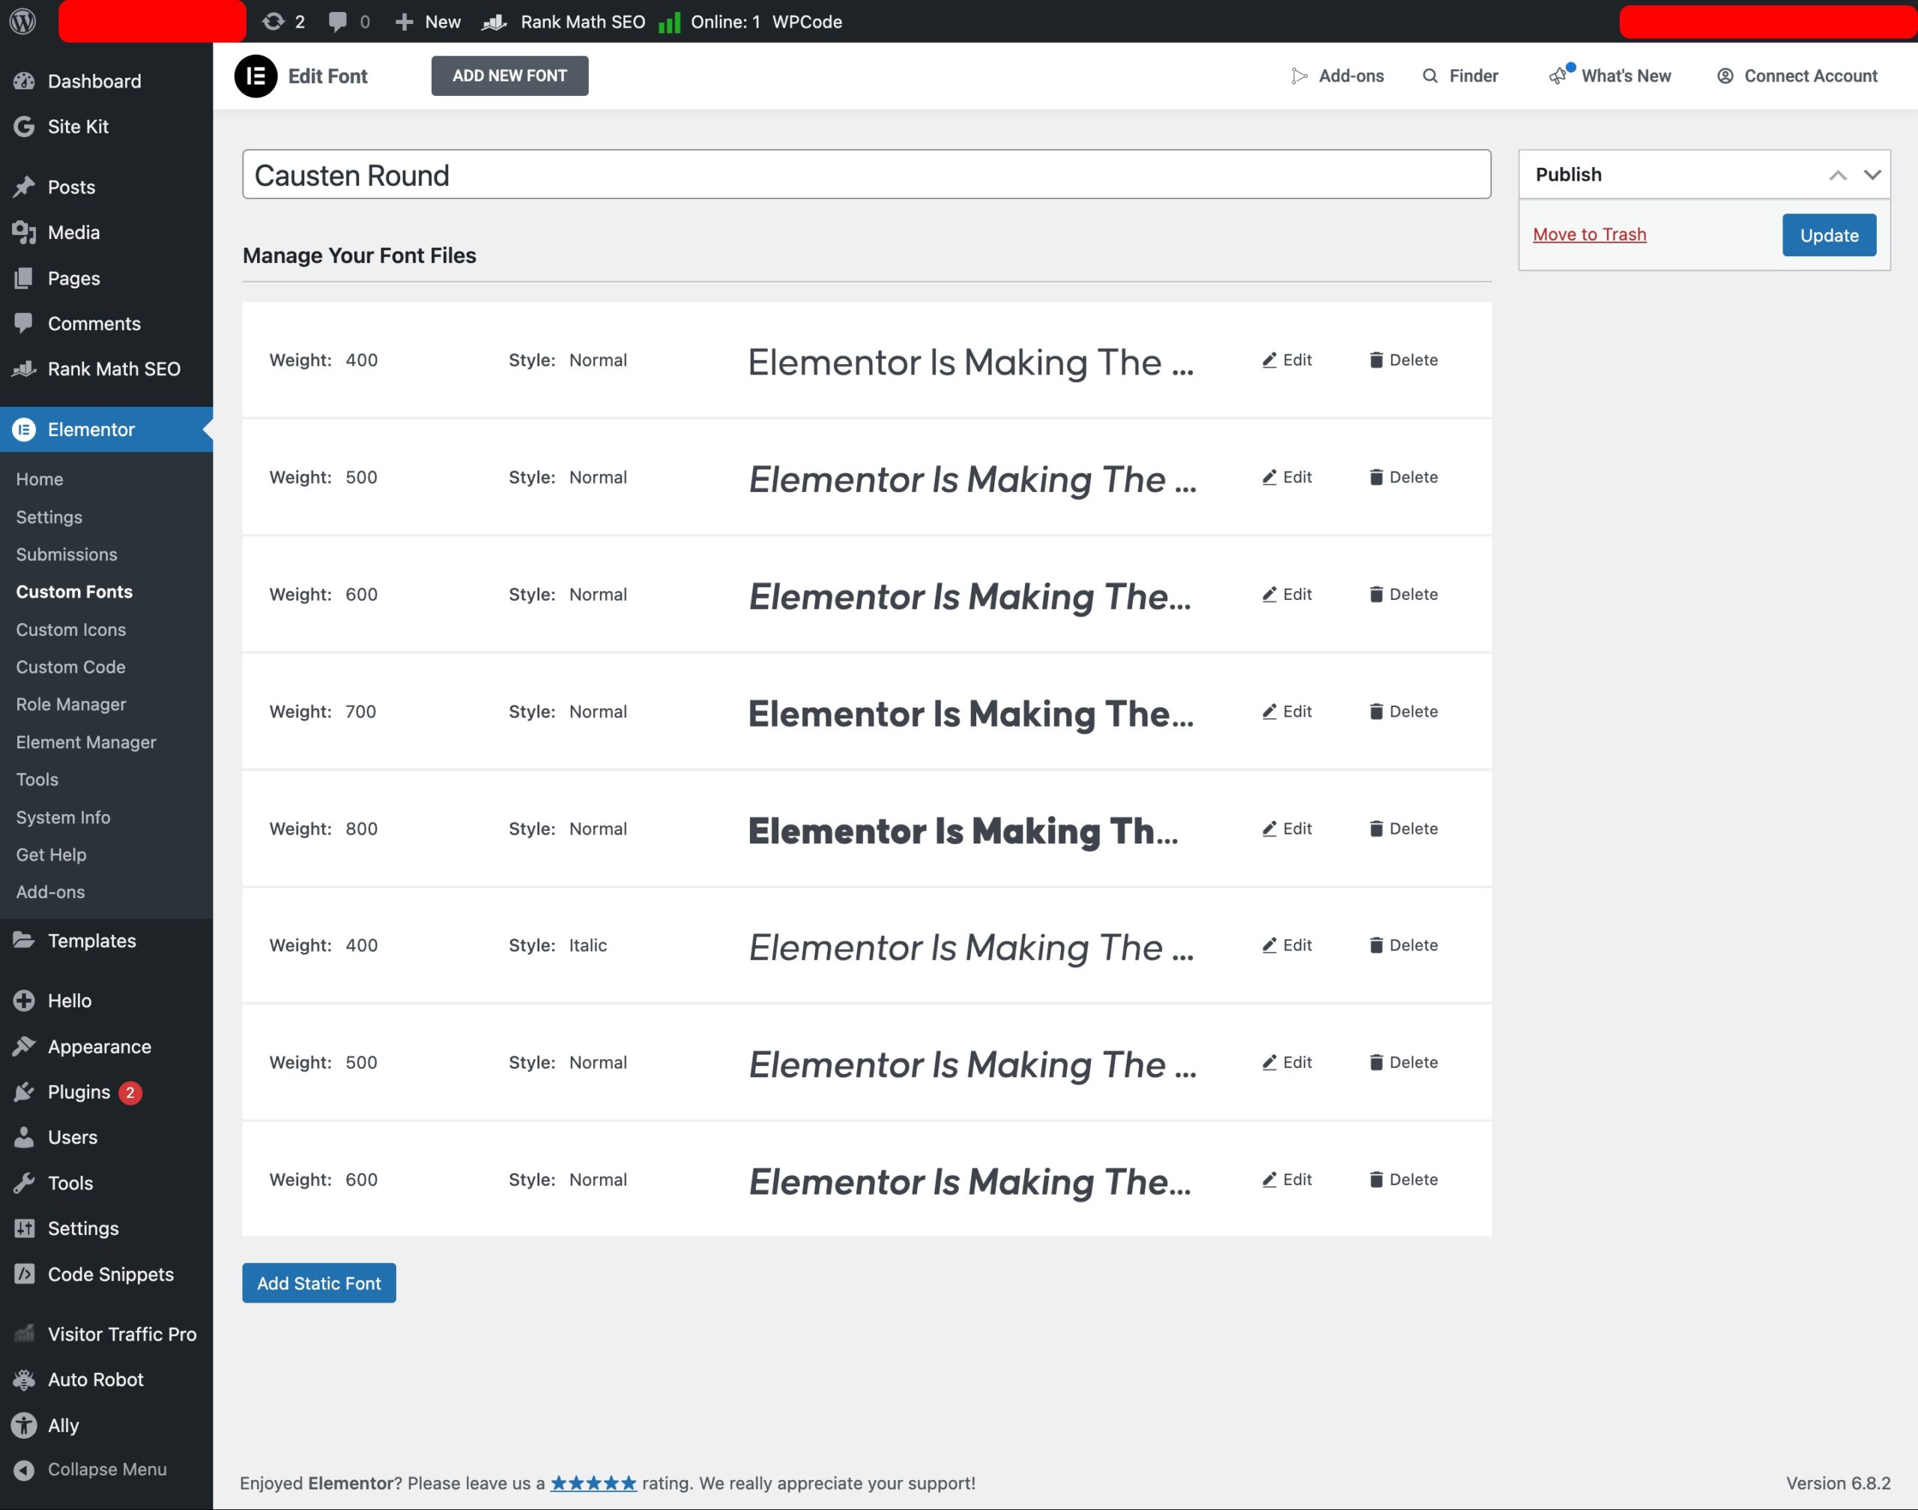Click trash Delete icon for weight 800

[1376, 828]
